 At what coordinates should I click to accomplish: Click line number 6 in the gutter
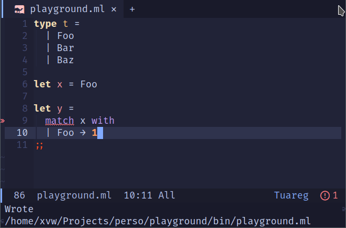coord(24,84)
